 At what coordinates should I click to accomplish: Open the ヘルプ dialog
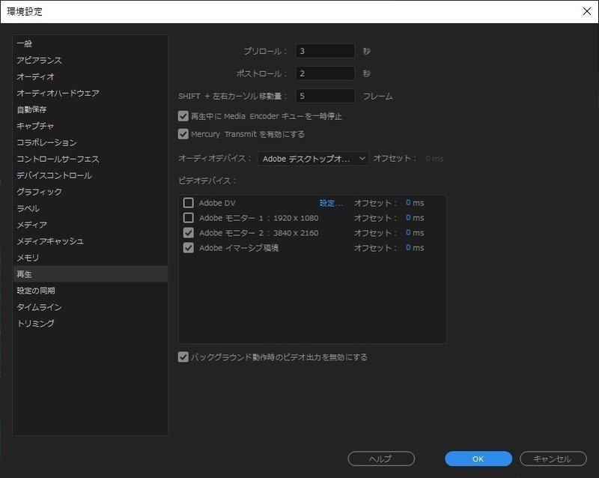pos(383,459)
